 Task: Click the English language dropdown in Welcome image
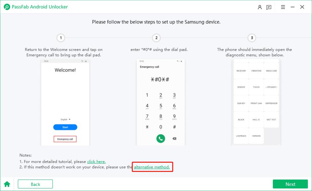pos(66,119)
